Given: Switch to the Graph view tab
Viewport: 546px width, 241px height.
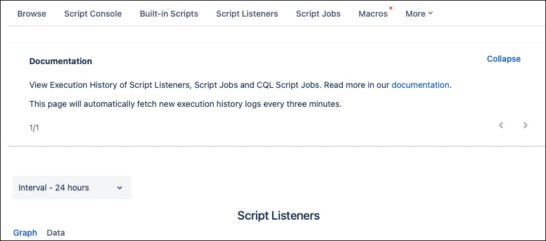Looking at the screenshot, I should click(x=25, y=233).
